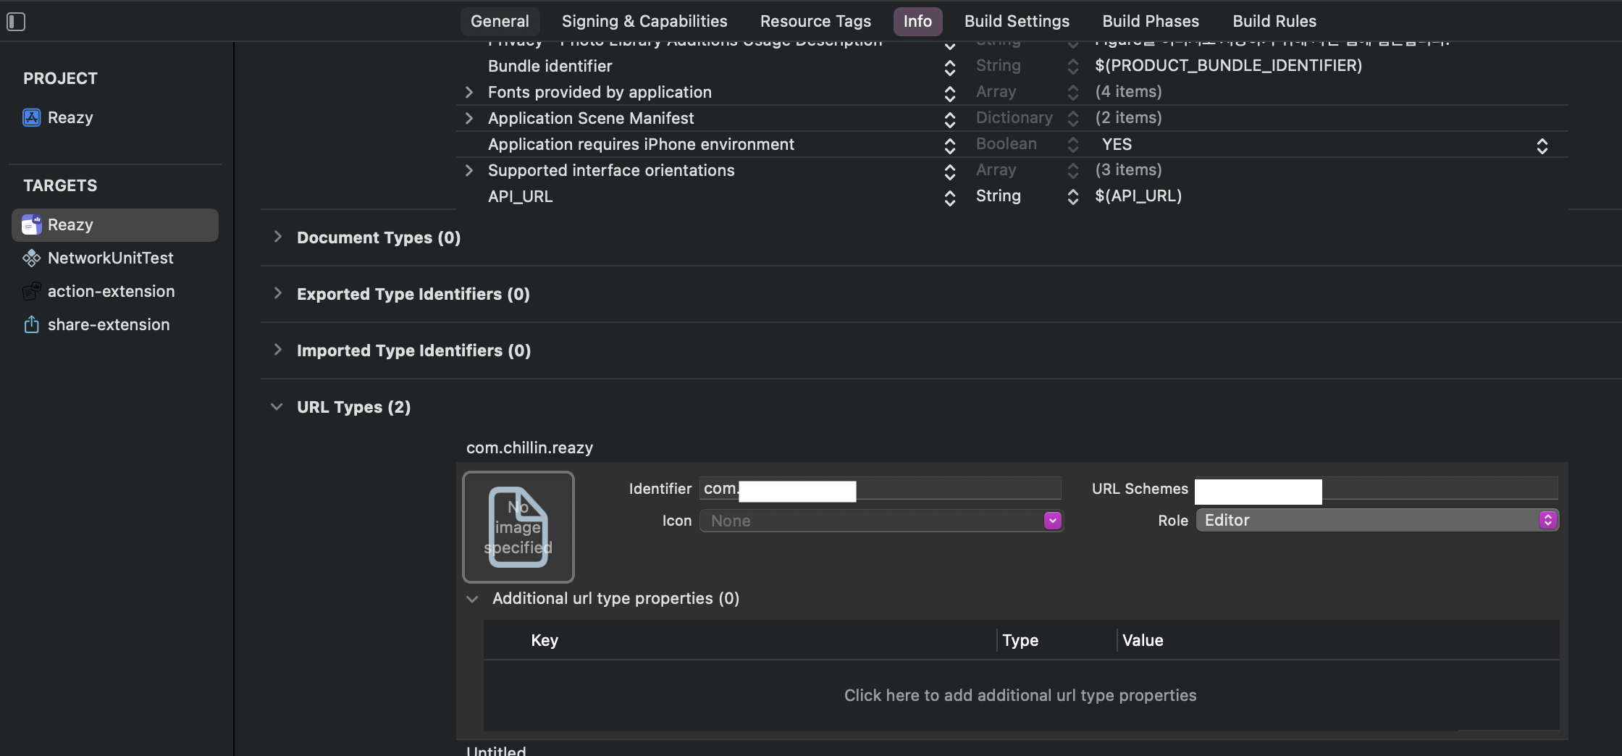
Task: Open key stepper for Bundle identifier
Action: (950, 67)
